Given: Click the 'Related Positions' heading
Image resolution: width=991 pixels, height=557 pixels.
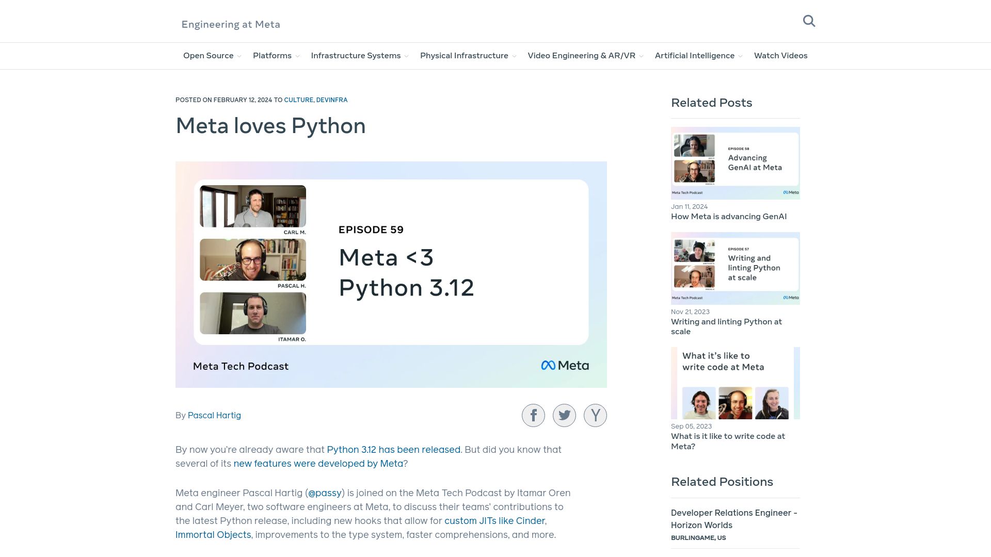Looking at the screenshot, I should click(x=722, y=482).
